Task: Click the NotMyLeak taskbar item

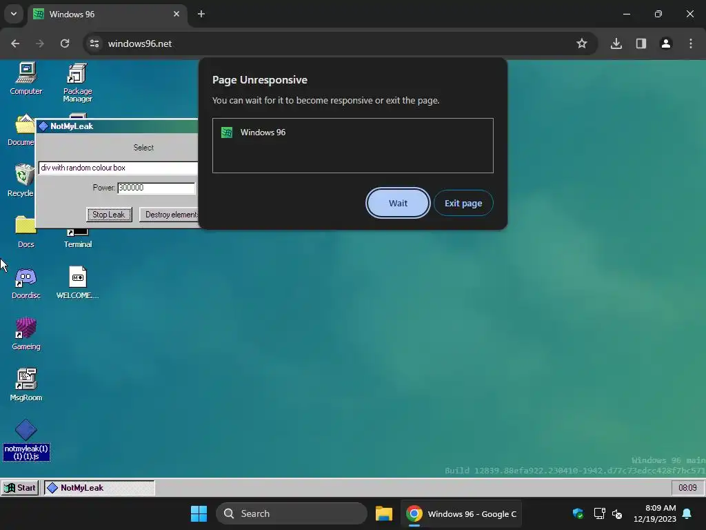Action: (99, 488)
